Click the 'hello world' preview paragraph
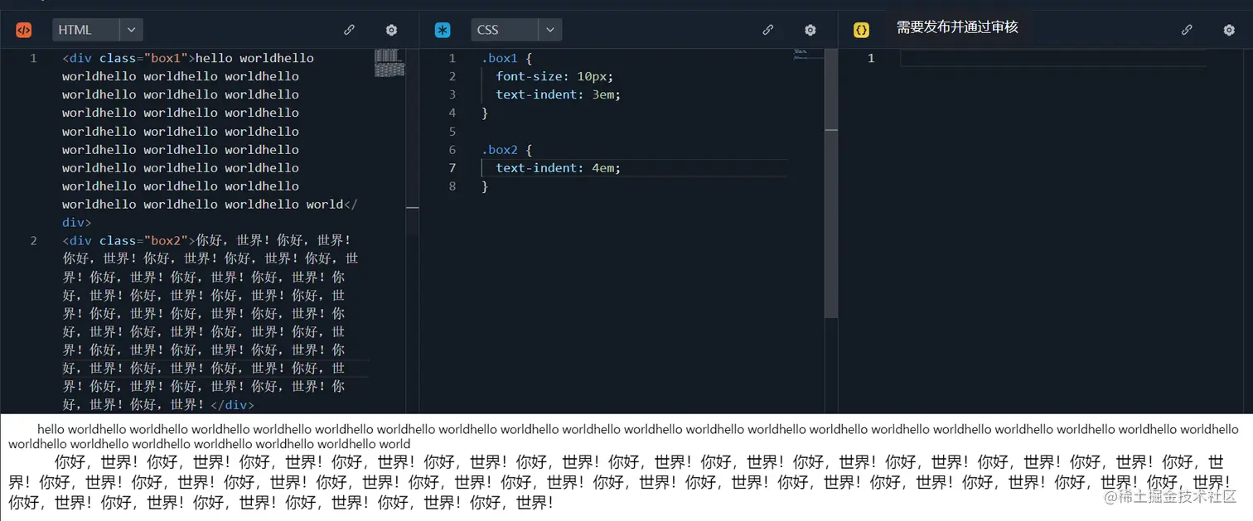 click(623, 437)
